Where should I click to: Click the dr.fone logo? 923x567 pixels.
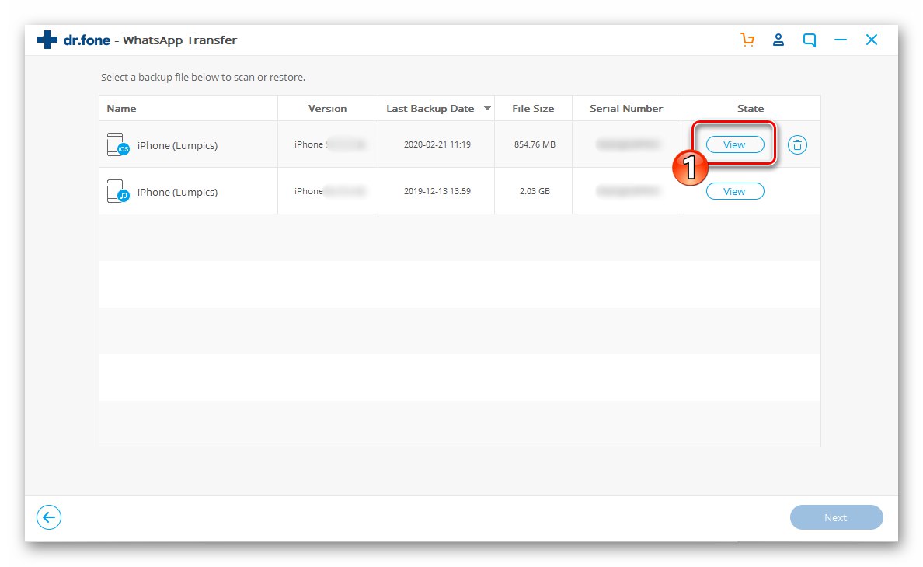tap(74, 40)
